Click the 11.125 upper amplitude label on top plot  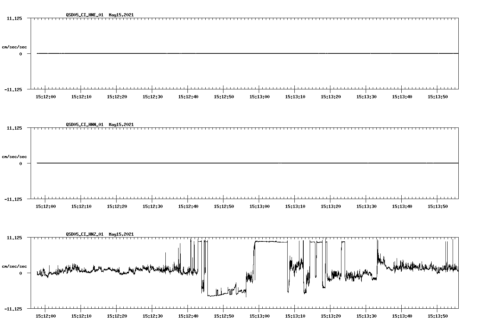coord(15,17)
